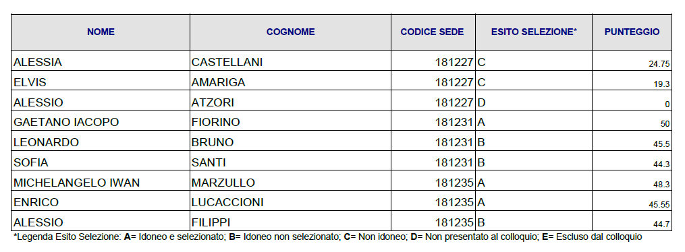Click the NOME column header
The height and width of the screenshot is (252, 685).
(101, 32)
